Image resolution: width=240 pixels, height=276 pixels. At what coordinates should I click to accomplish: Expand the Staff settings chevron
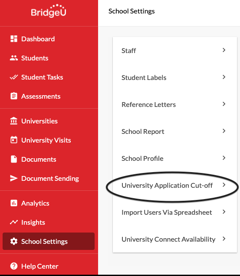coord(224,50)
